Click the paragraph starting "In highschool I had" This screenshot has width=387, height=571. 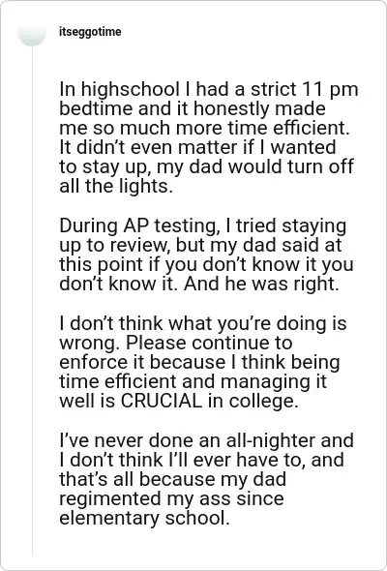click(209, 137)
